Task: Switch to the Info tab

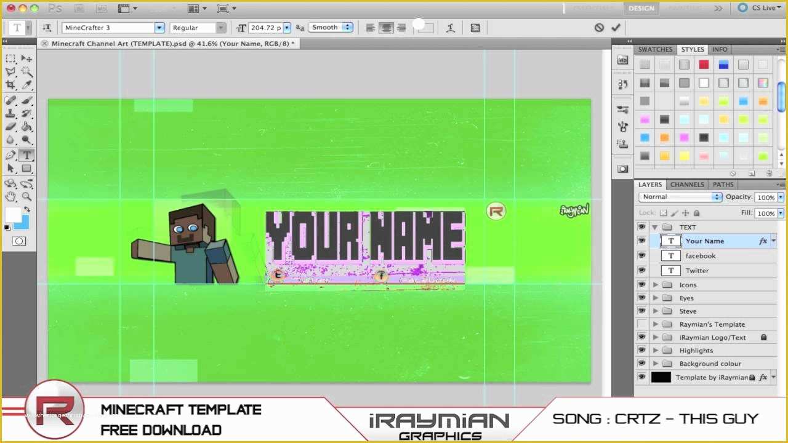Action: [x=720, y=49]
